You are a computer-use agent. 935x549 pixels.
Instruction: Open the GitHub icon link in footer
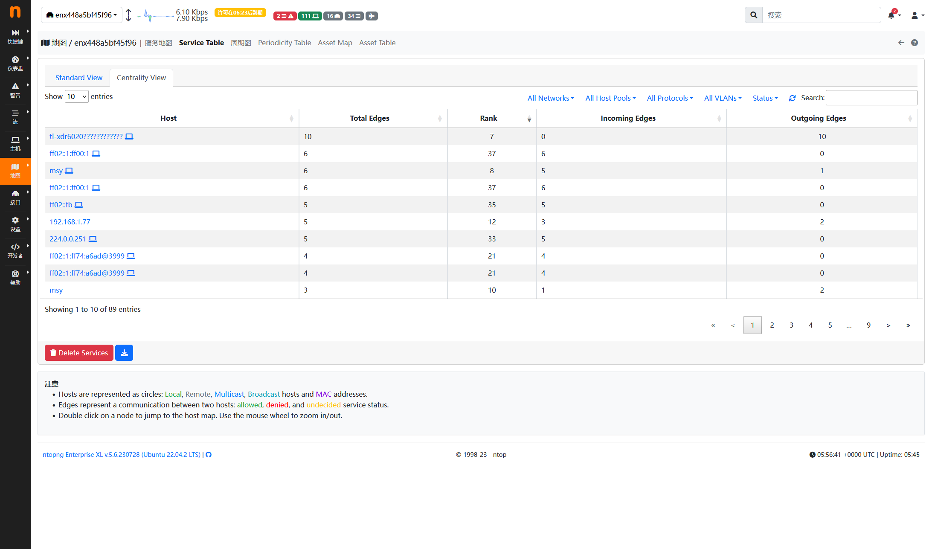point(209,455)
